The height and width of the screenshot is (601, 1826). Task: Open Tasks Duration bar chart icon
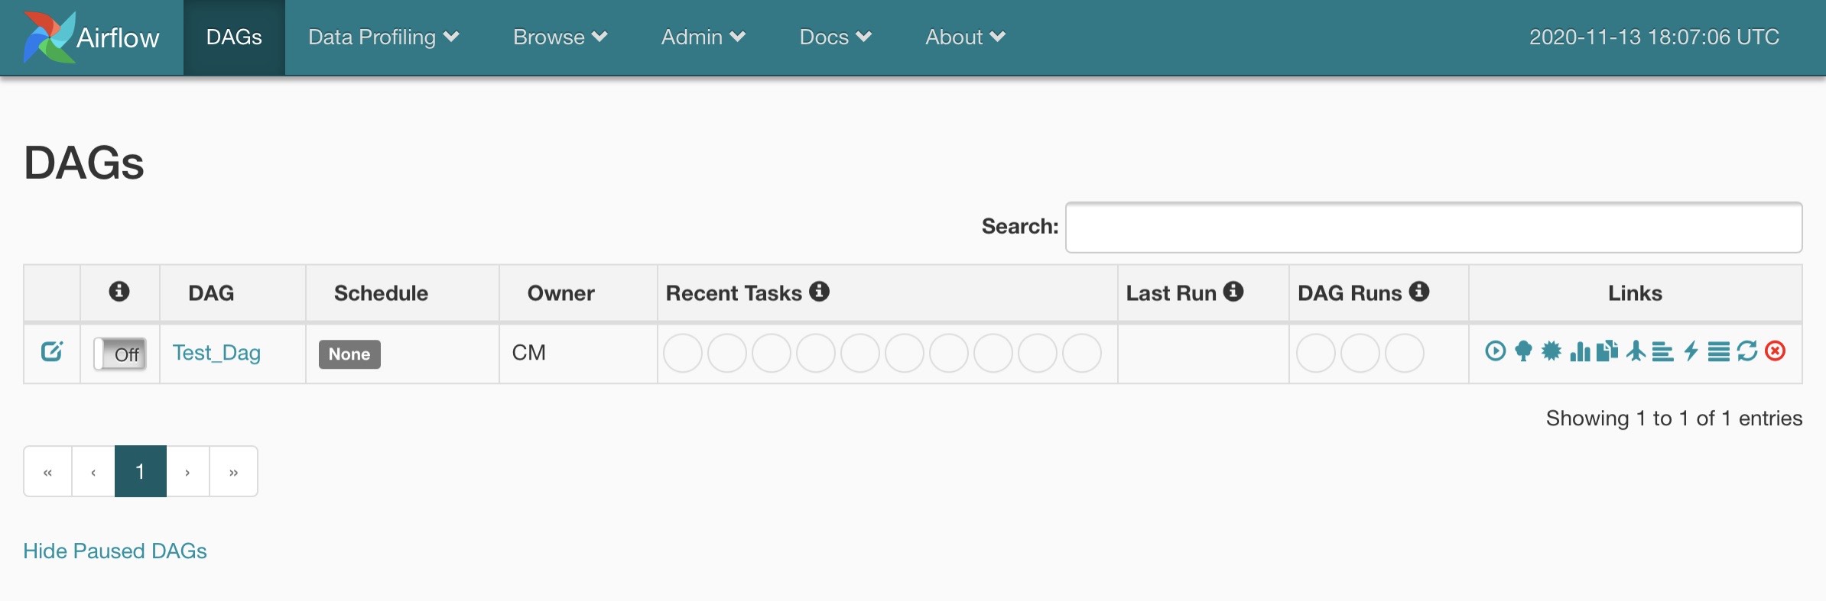(1580, 351)
